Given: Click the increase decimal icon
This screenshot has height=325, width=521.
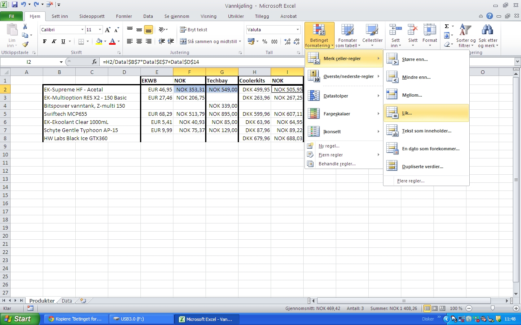Looking at the screenshot, I should click(x=287, y=41).
